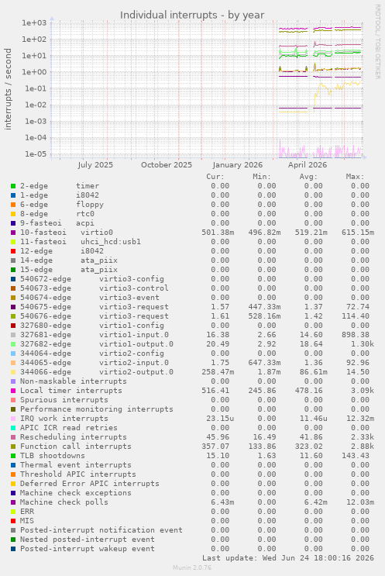Image resolution: width=385 pixels, height=576 pixels.
Task: Click the graph title Individual interrupts - by year
Action: click(x=192, y=15)
